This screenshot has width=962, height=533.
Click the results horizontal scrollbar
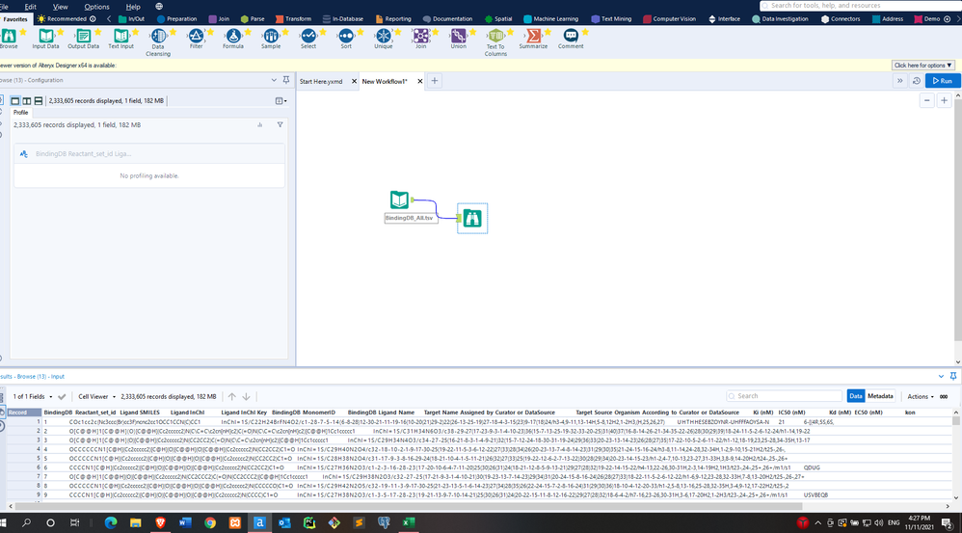(x=408, y=507)
